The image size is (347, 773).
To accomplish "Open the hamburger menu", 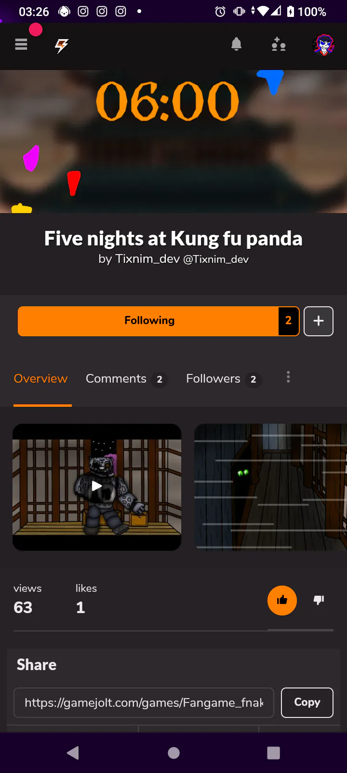I will point(21,45).
